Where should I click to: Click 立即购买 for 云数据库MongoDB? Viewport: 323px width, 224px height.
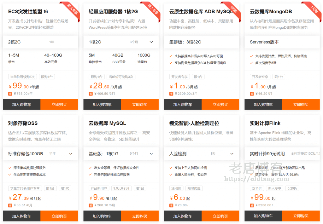click(301, 105)
